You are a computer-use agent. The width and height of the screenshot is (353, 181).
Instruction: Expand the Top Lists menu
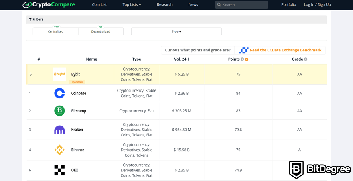click(132, 4)
